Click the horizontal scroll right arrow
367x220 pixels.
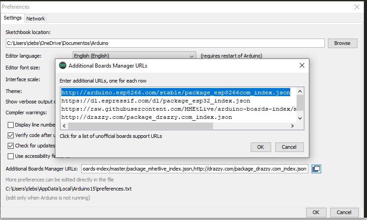coord(293,126)
